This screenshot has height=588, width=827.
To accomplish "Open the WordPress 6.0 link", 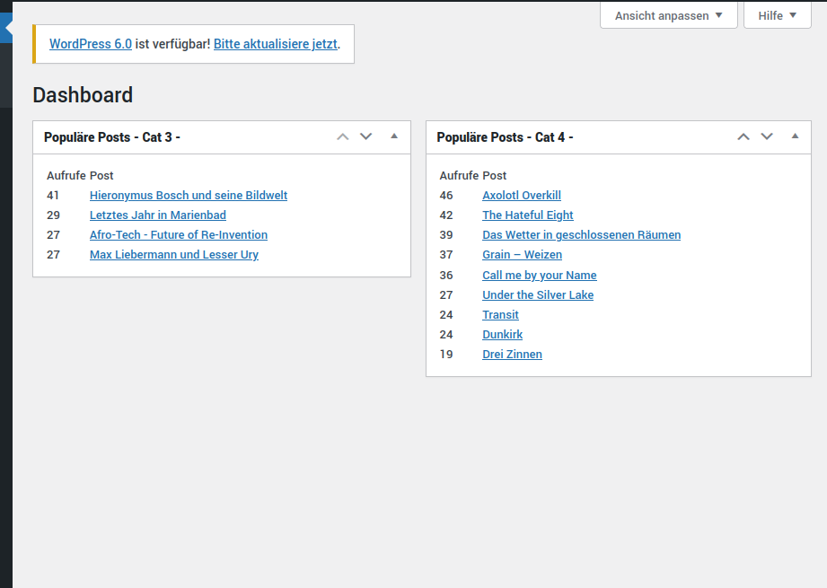I will tap(91, 44).
